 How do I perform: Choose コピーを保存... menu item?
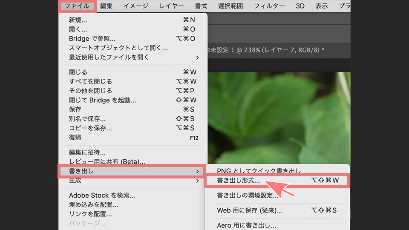133,128
